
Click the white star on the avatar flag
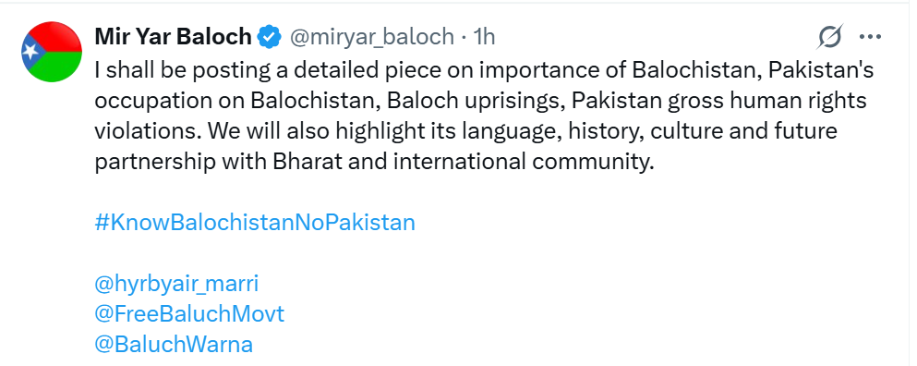[30, 52]
